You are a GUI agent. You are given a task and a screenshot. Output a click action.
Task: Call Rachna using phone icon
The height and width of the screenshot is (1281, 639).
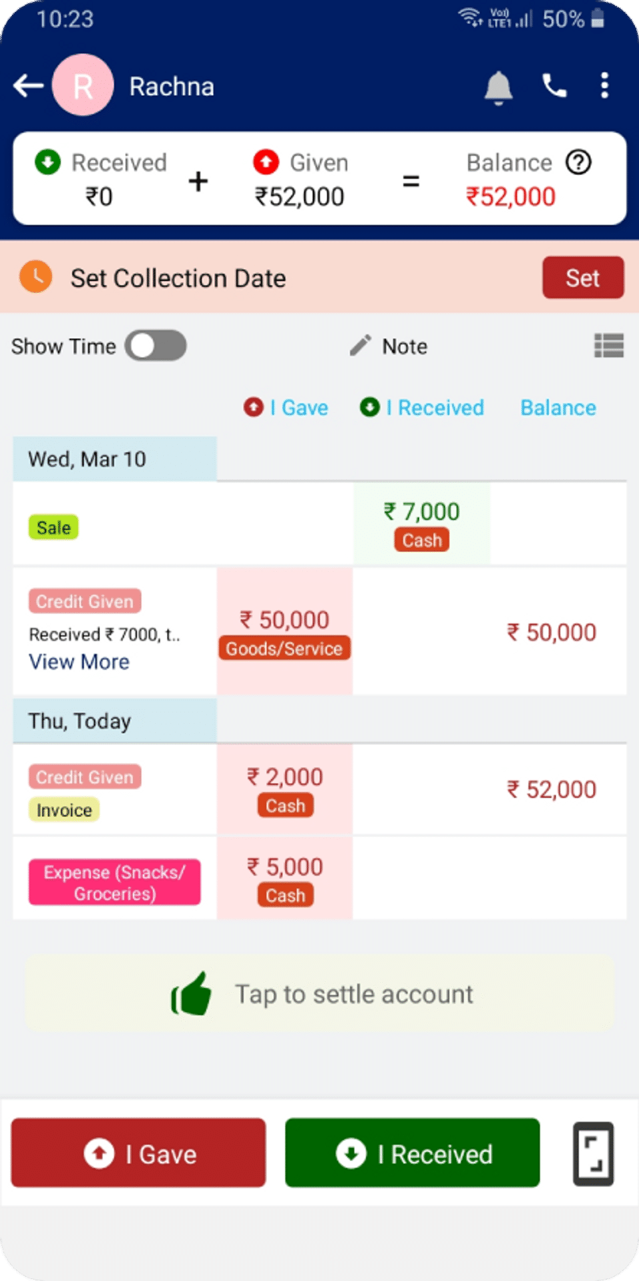point(554,86)
